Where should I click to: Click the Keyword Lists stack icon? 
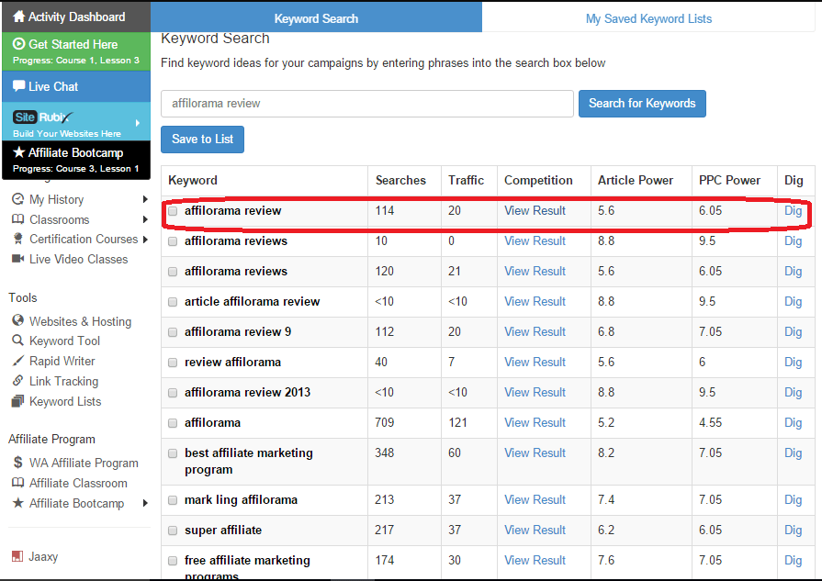[x=17, y=401]
